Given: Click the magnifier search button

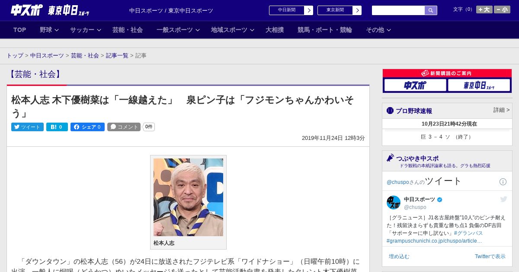Looking at the screenshot, I should pyautogui.click(x=431, y=10).
